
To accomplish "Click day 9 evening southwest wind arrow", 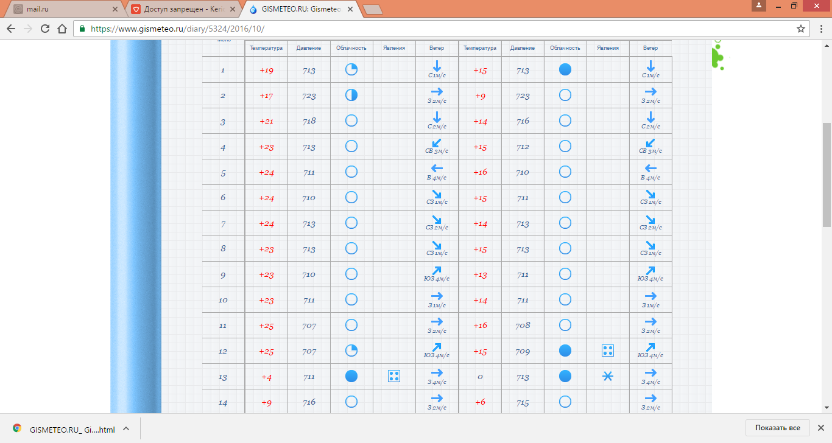I will point(650,270).
